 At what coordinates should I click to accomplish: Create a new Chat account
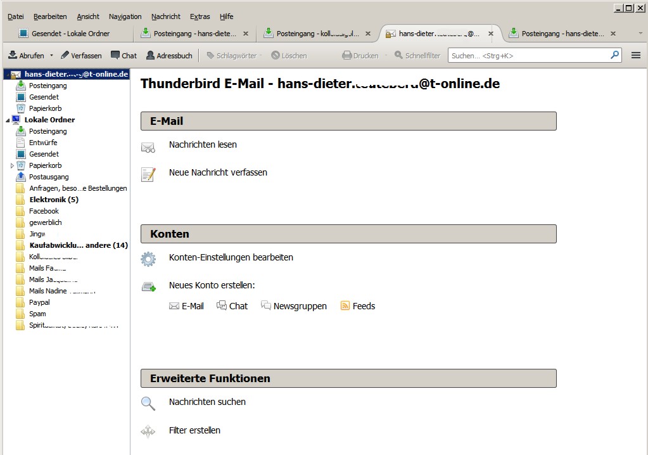(232, 306)
